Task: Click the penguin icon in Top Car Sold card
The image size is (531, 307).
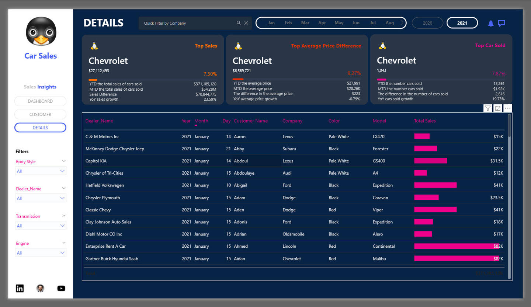Action: [x=383, y=46]
